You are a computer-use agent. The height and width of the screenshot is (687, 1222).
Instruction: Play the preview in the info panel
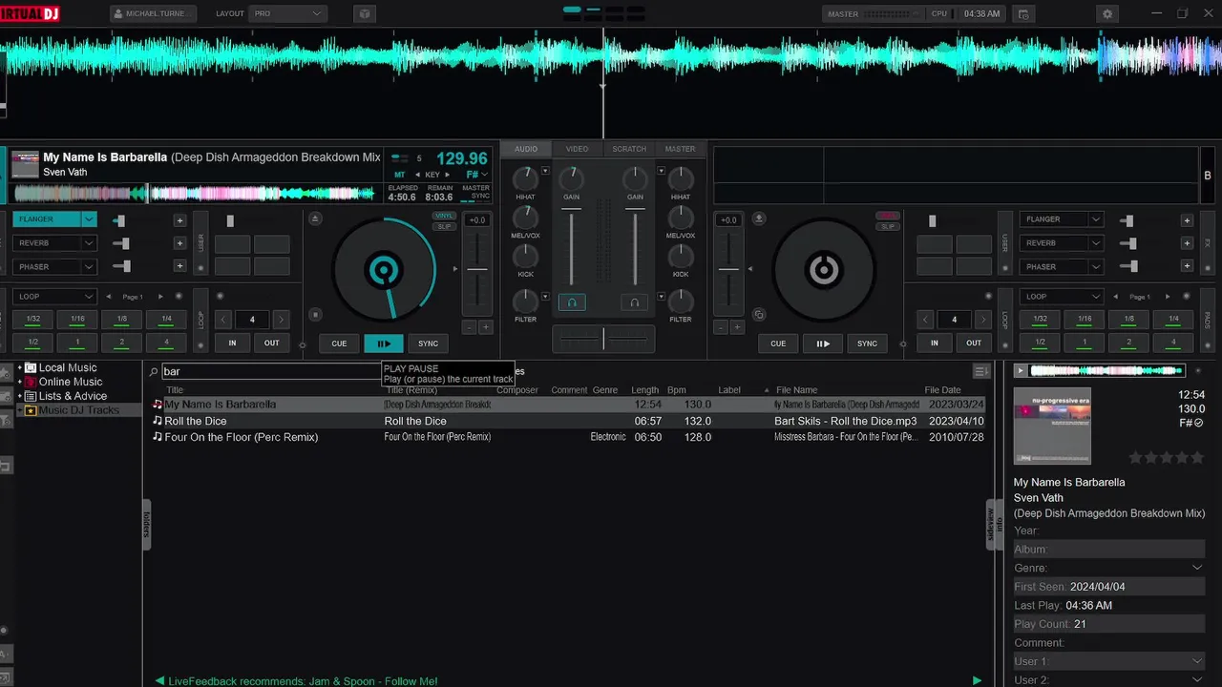click(1021, 370)
